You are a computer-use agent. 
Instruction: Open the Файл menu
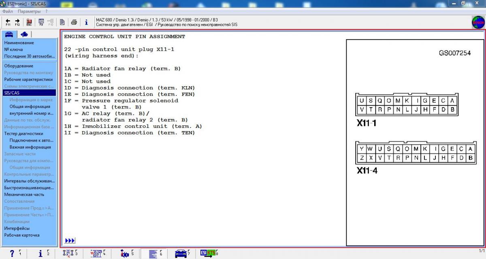coord(8,11)
